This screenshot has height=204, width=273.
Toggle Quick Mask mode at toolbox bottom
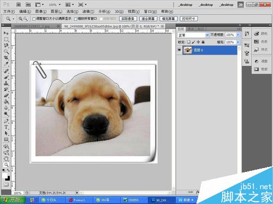[x=6, y=184]
